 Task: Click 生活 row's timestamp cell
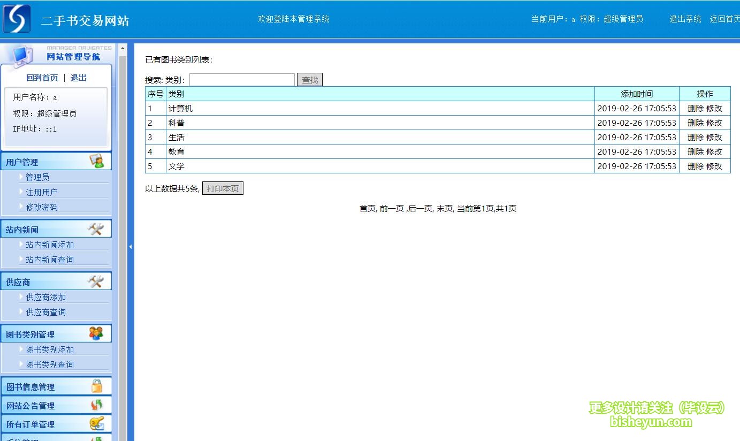637,137
